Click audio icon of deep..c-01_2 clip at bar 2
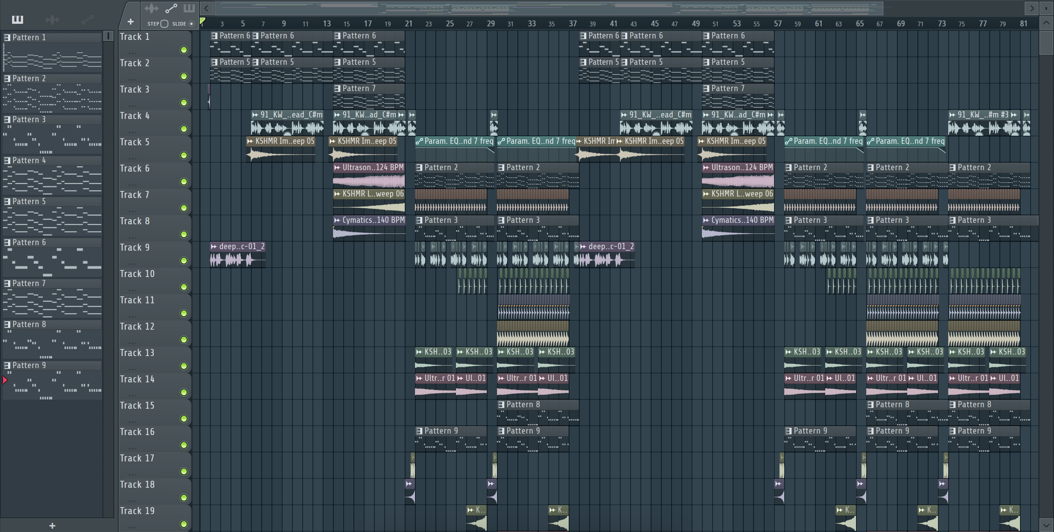Screen dimensions: 1054x532 coord(214,247)
